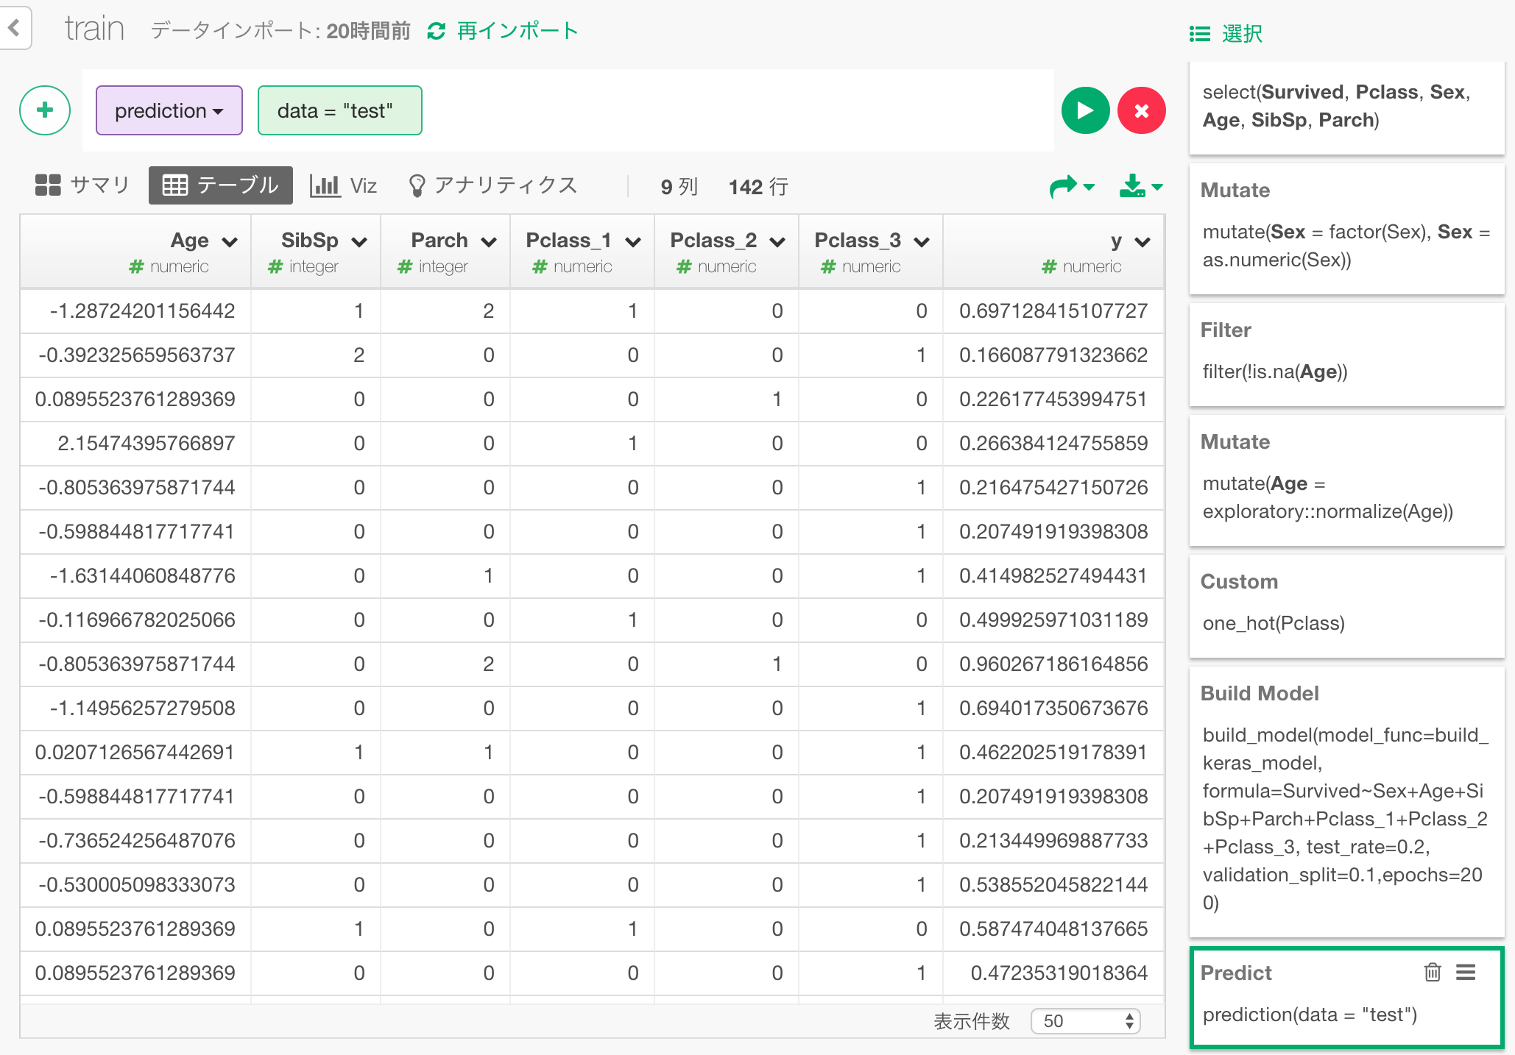Click the 選択 link
The height and width of the screenshot is (1055, 1515).
(1240, 32)
